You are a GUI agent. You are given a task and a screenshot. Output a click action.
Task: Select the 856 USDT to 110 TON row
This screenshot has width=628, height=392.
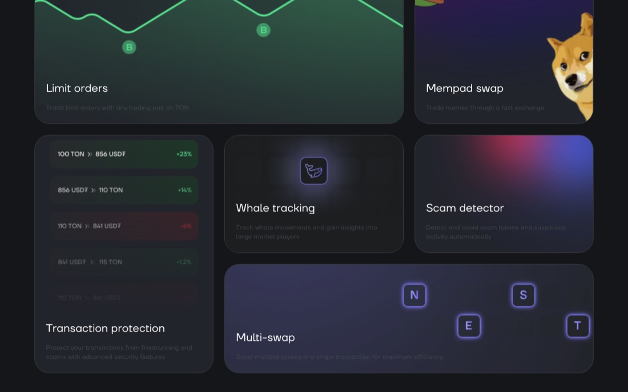tap(124, 190)
